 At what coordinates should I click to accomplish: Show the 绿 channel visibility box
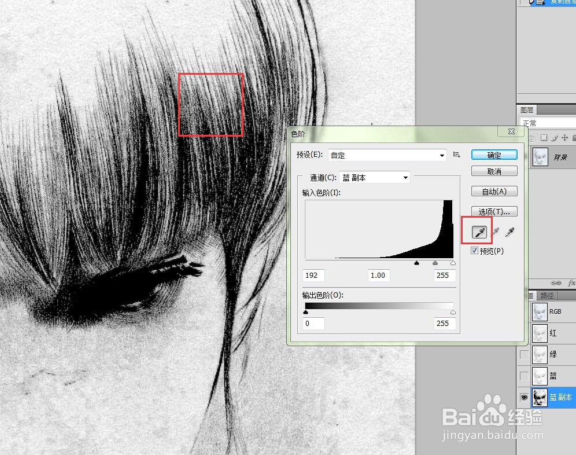click(524, 354)
